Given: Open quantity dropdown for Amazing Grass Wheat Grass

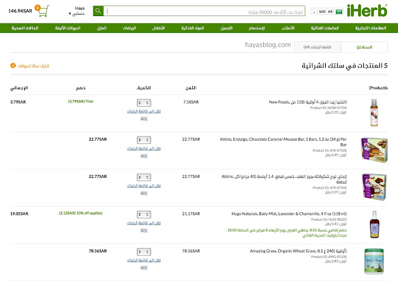Looking at the screenshot, I should click(x=144, y=252).
